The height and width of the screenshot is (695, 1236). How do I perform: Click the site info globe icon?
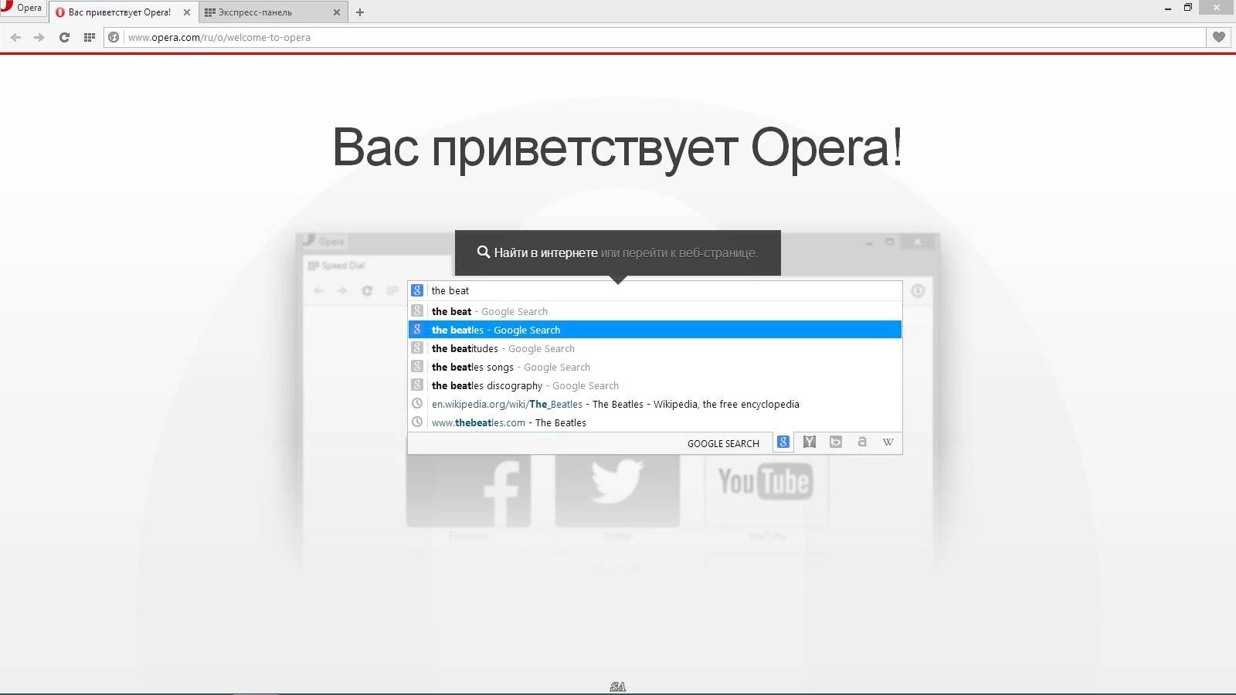pyautogui.click(x=114, y=37)
